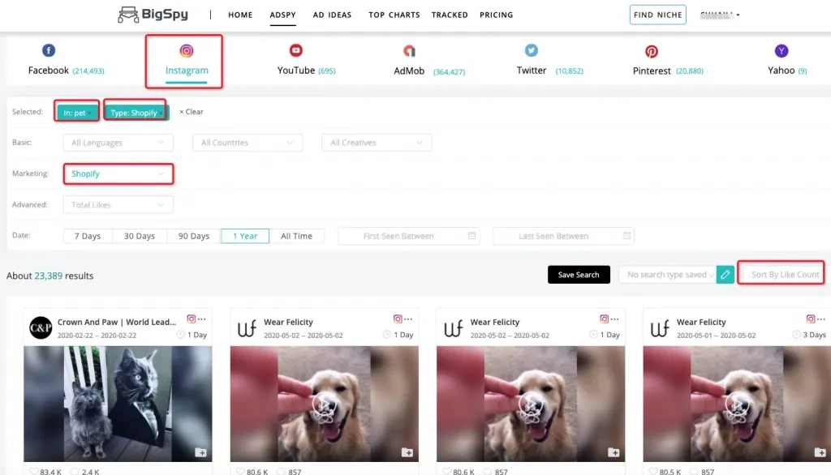Image resolution: width=831 pixels, height=475 pixels.
Task: Open the Pinterest platform icon
Action: (x=650, y=49)
